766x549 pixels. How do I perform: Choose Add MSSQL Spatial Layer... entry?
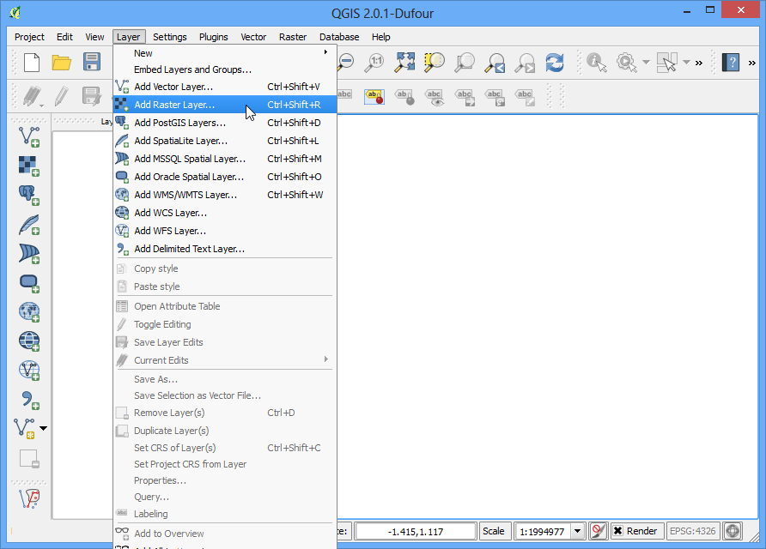pos(225,159)
